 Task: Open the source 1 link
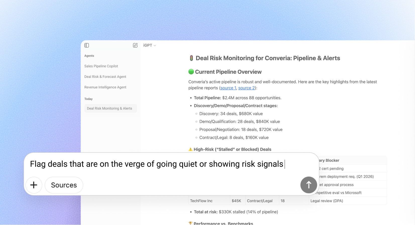228,88
